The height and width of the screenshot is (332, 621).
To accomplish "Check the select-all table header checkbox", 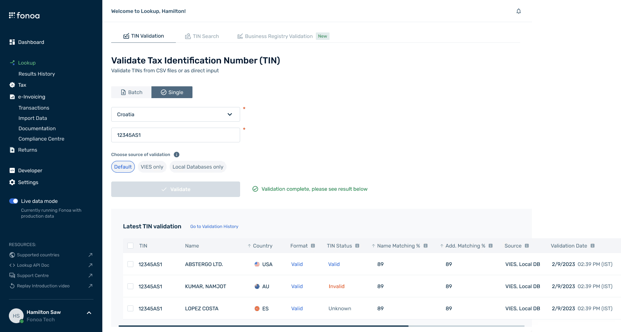I will (130, 246).
